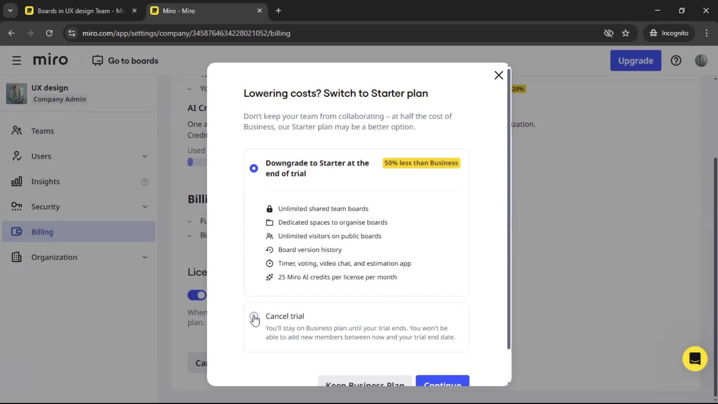Viewport: 718px width, 404px height.
Task: Click the Dedicated spaces folder icon
Action: (269, 223)
